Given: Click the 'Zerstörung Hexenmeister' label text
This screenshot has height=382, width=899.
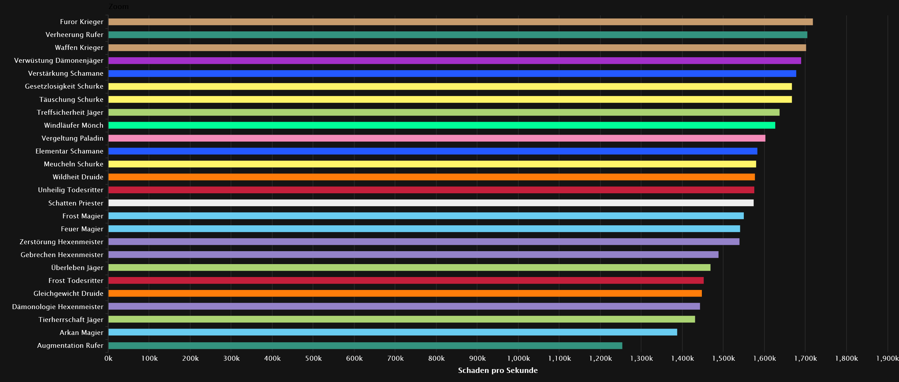Looking at the screenshot, I should coord(62,242).
